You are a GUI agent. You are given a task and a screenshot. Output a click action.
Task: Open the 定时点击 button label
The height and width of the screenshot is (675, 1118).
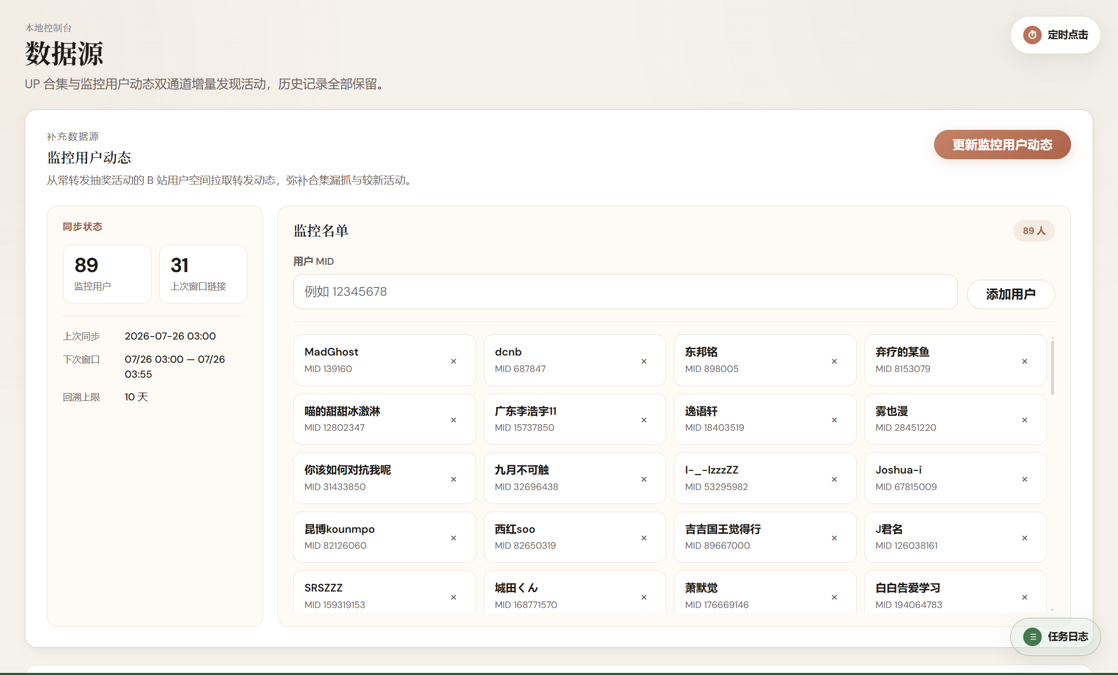[1068, 35]
